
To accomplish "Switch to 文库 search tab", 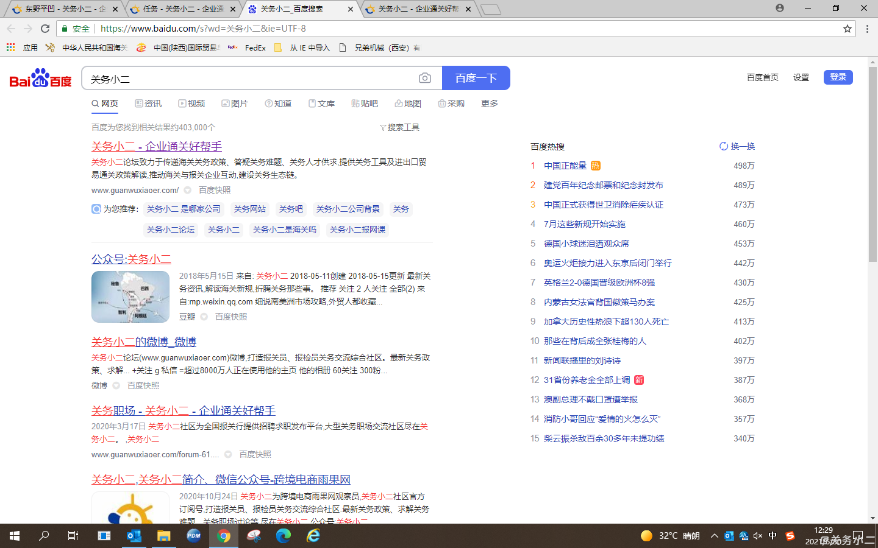I will (321, 104).
